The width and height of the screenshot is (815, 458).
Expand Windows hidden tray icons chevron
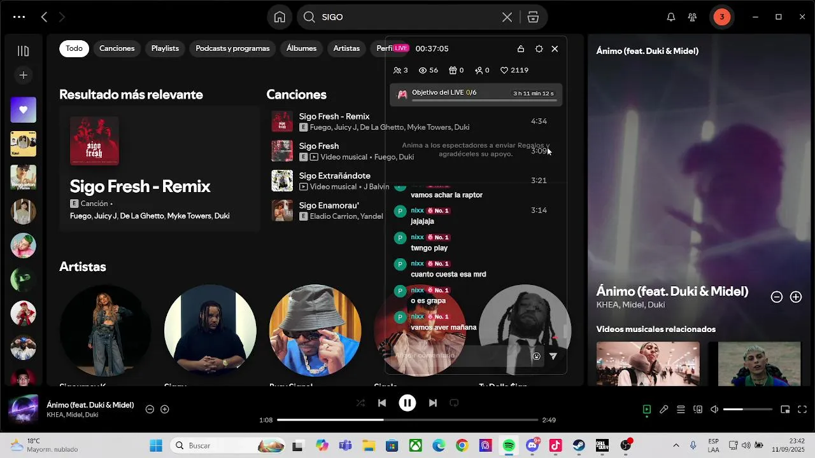pos(676,445)
